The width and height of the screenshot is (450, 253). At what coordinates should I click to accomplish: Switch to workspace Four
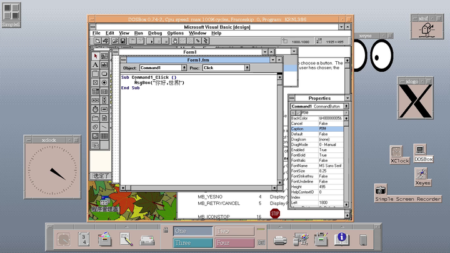click(x=234, y=242)
